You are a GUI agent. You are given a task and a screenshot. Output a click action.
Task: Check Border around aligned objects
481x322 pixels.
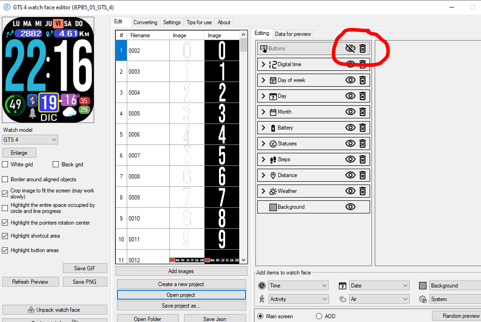pyautogui.click(x=5, y=179)
